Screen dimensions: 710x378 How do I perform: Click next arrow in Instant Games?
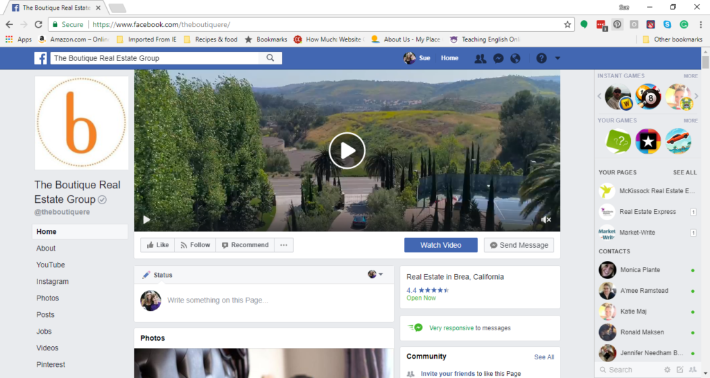coord(696,96)
